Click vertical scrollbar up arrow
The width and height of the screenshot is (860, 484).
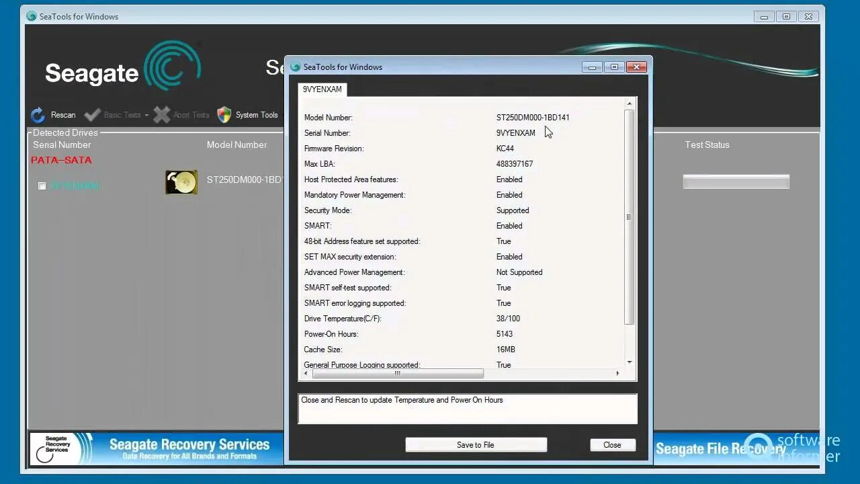pos(630,104)
